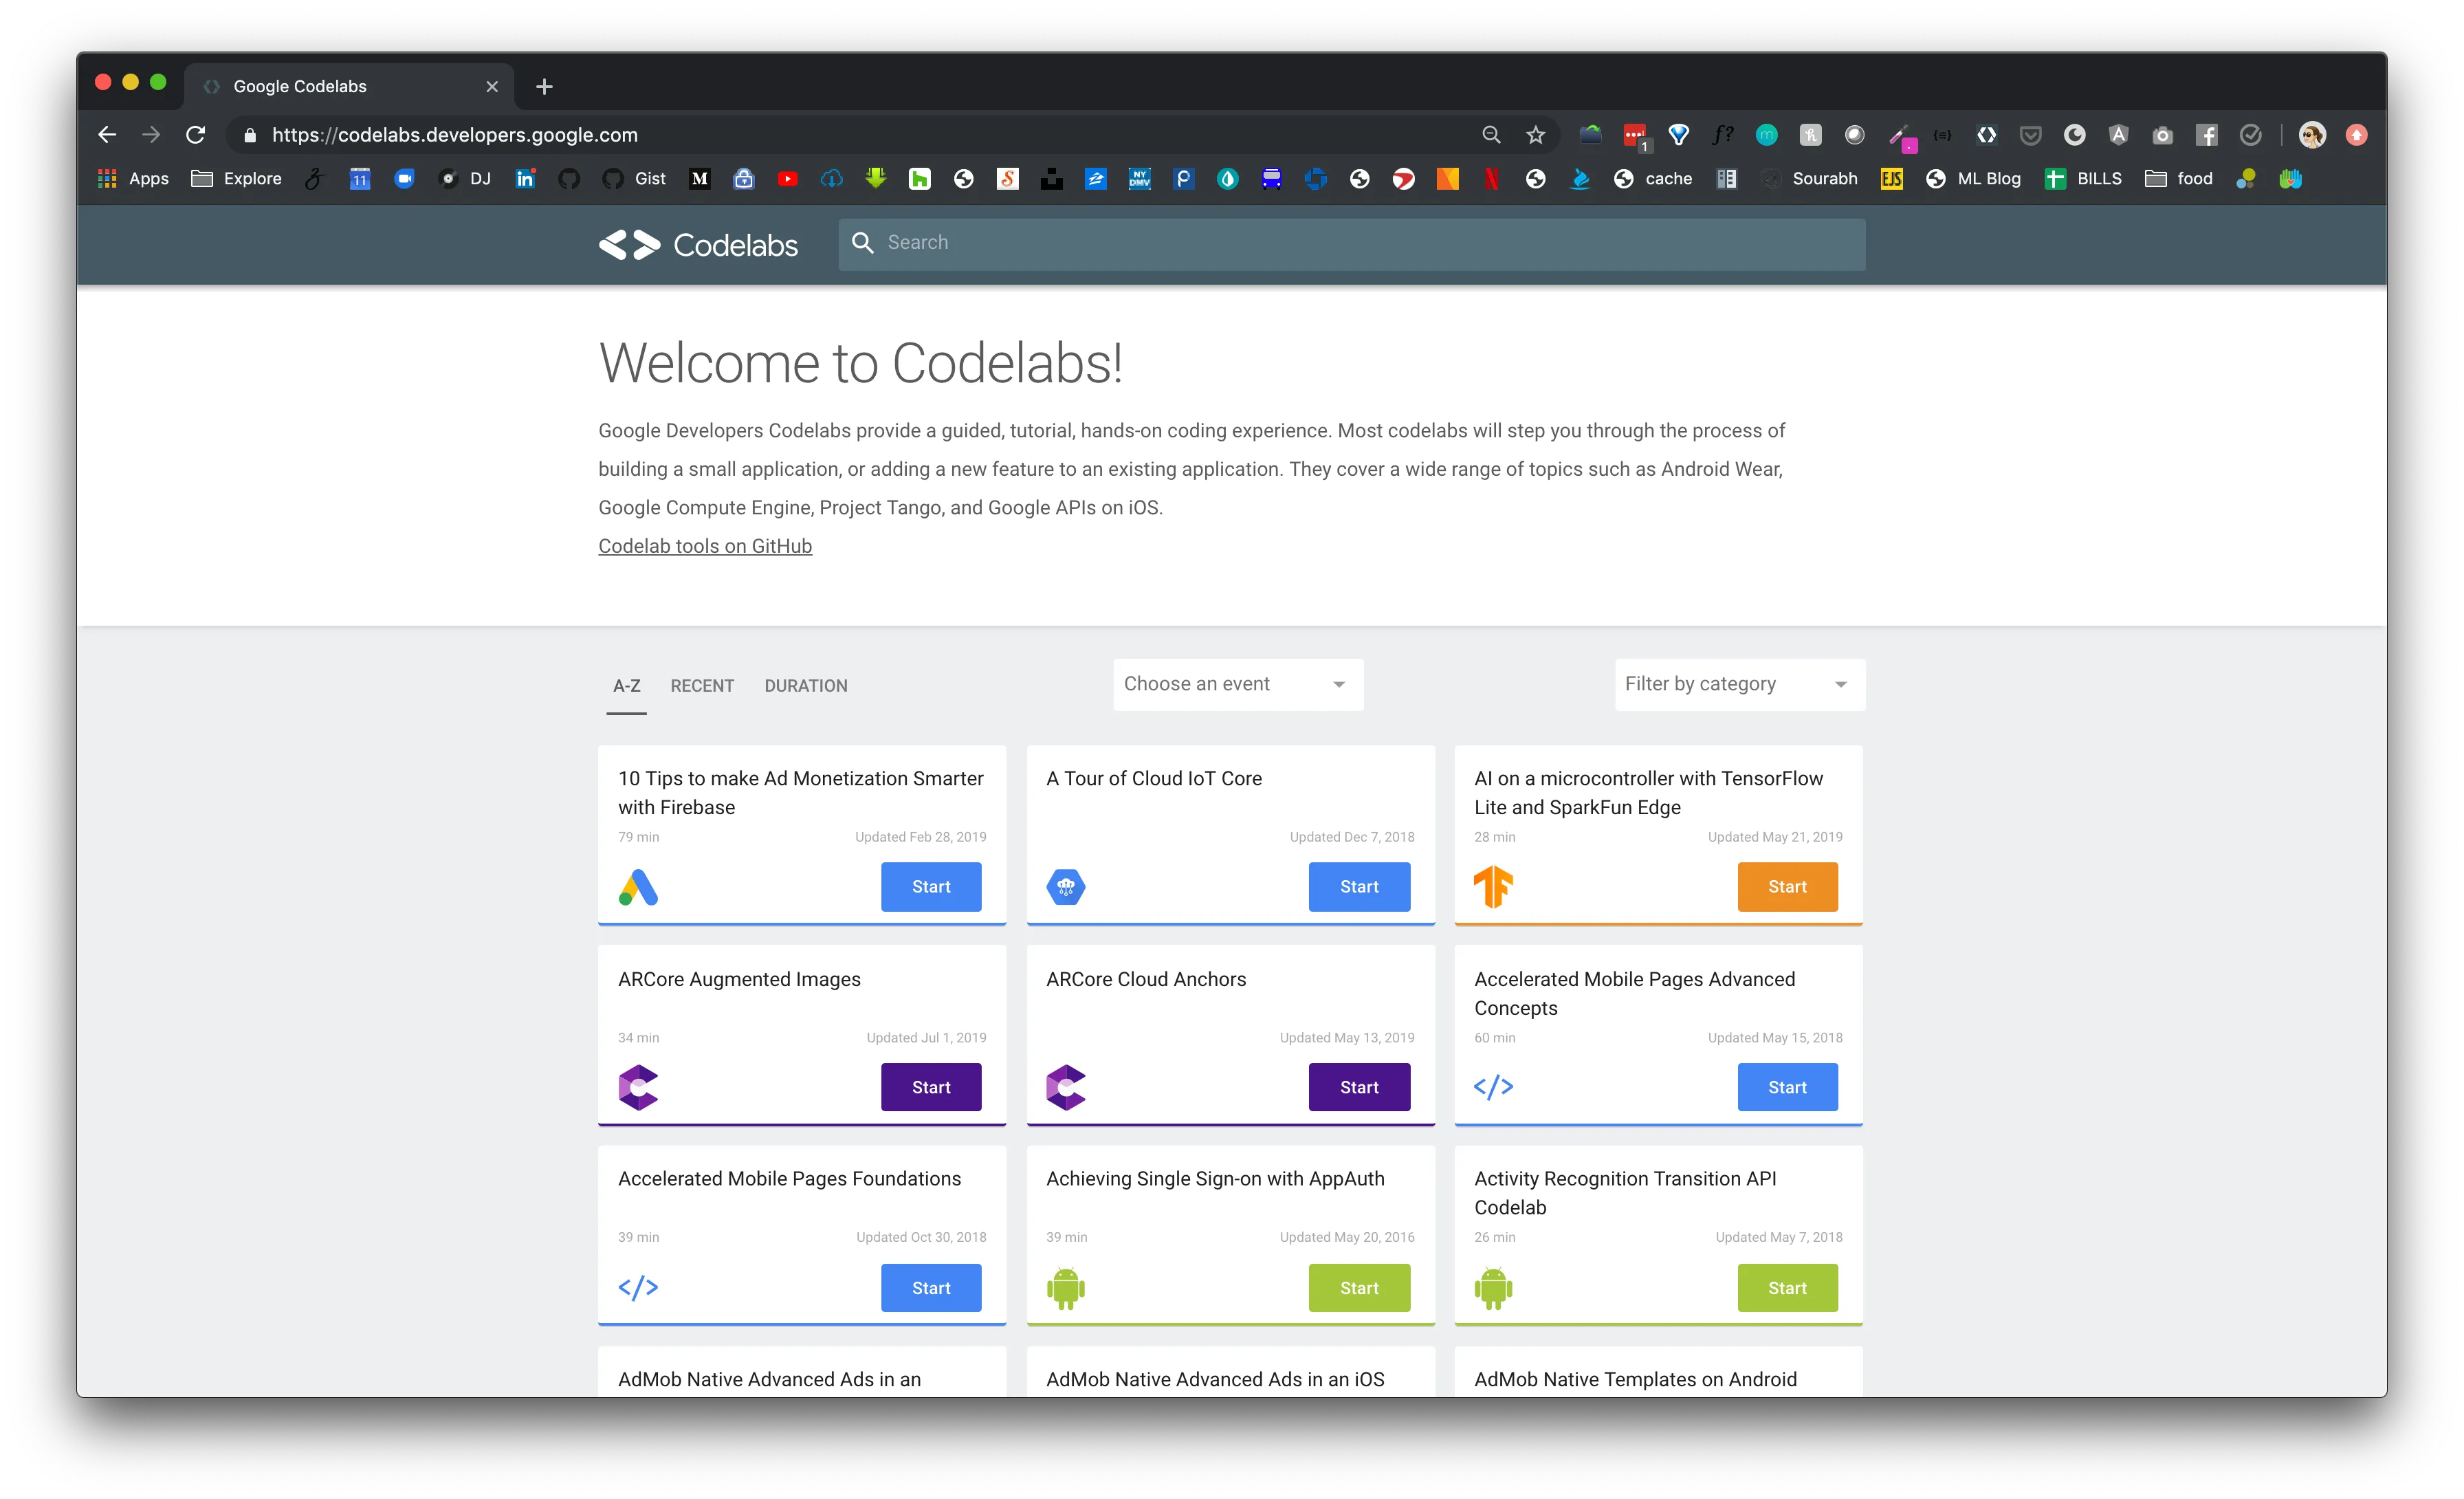Image resolution: width=2464 pixels, height=1499 pixels.
Task: Click the Google Ads icon on Firebase card
Action: pos(638,887)
